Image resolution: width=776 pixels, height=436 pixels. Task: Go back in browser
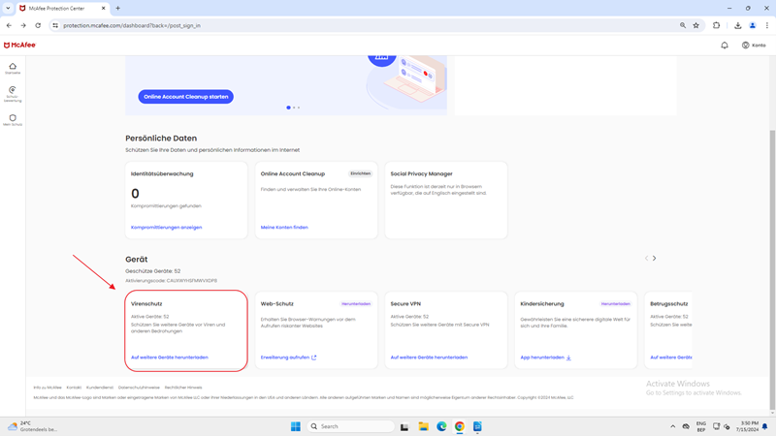(9, 26)
